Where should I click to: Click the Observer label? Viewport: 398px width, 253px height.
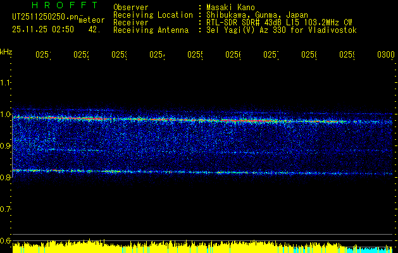(x=131, y=8)
